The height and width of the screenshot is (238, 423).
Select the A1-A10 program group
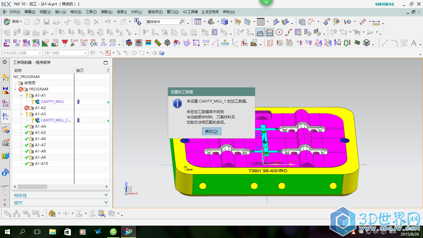coord(41,164)
